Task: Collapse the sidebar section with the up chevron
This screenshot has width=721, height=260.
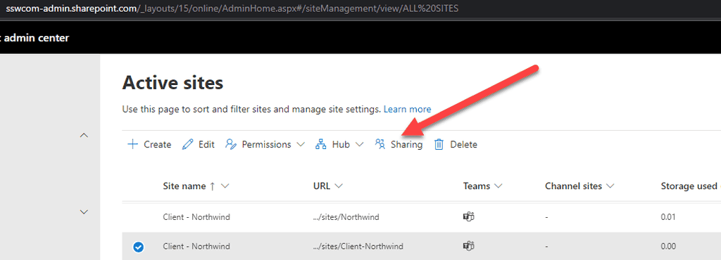Action: pyautogui.click(x=84, y=136)
